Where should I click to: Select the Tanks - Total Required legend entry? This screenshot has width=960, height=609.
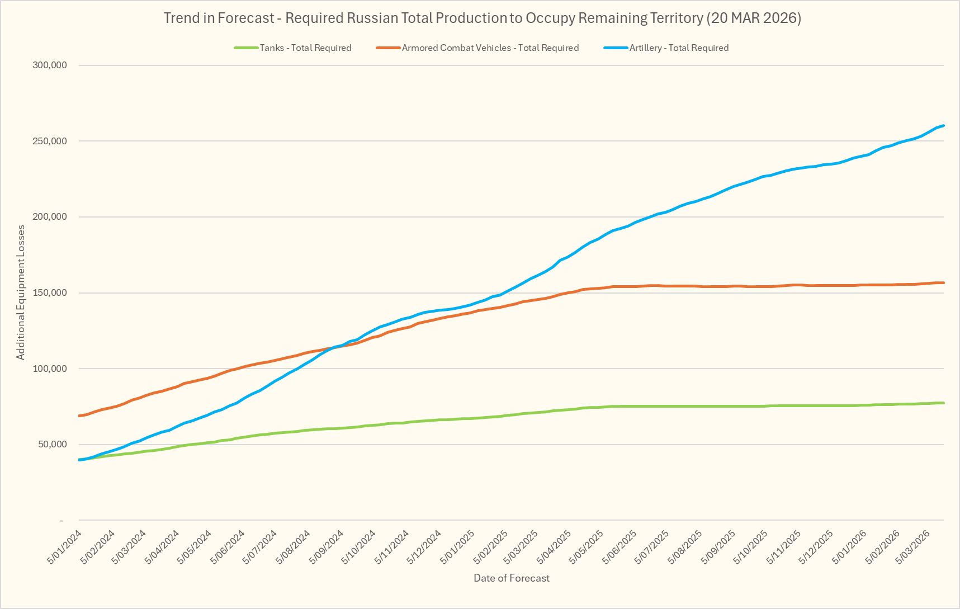click(x=305, y=48)
